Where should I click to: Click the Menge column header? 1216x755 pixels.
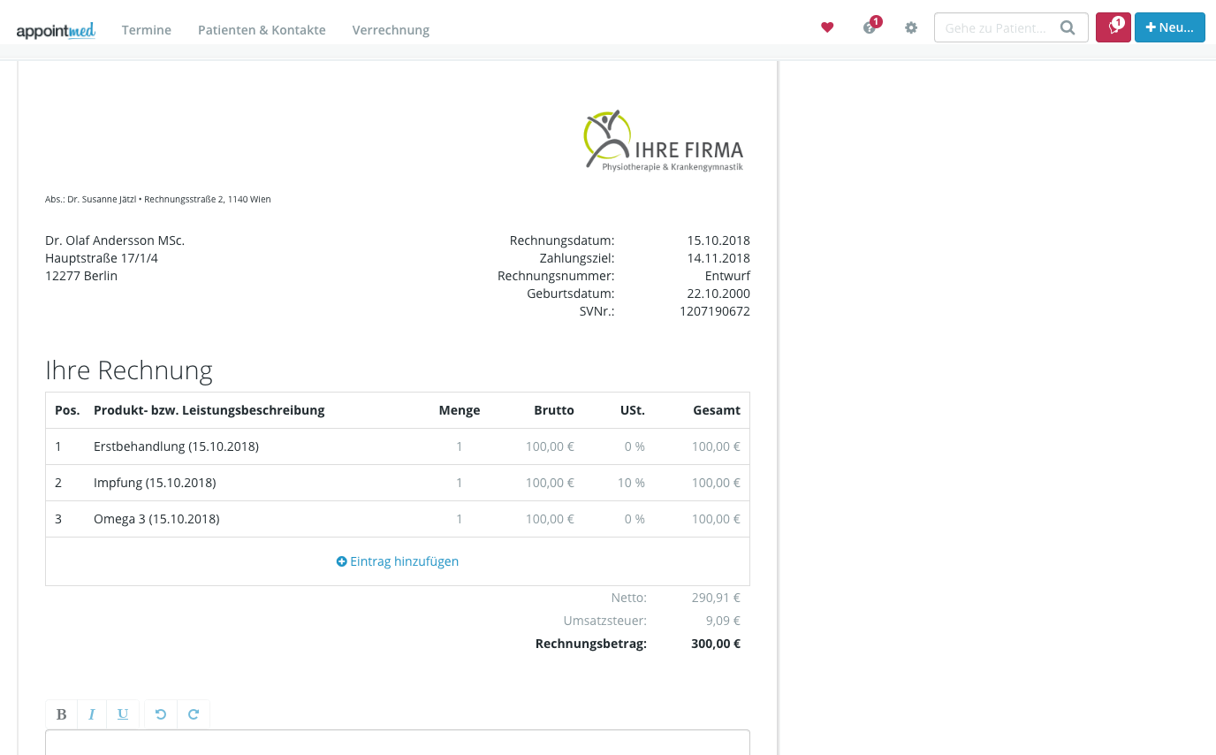tap(460, 410)
